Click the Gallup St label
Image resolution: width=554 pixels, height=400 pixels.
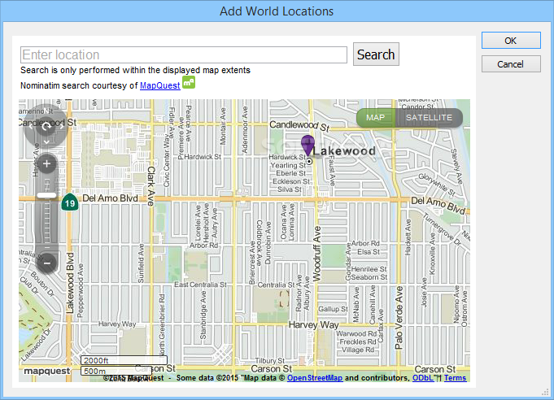[334, 309]
